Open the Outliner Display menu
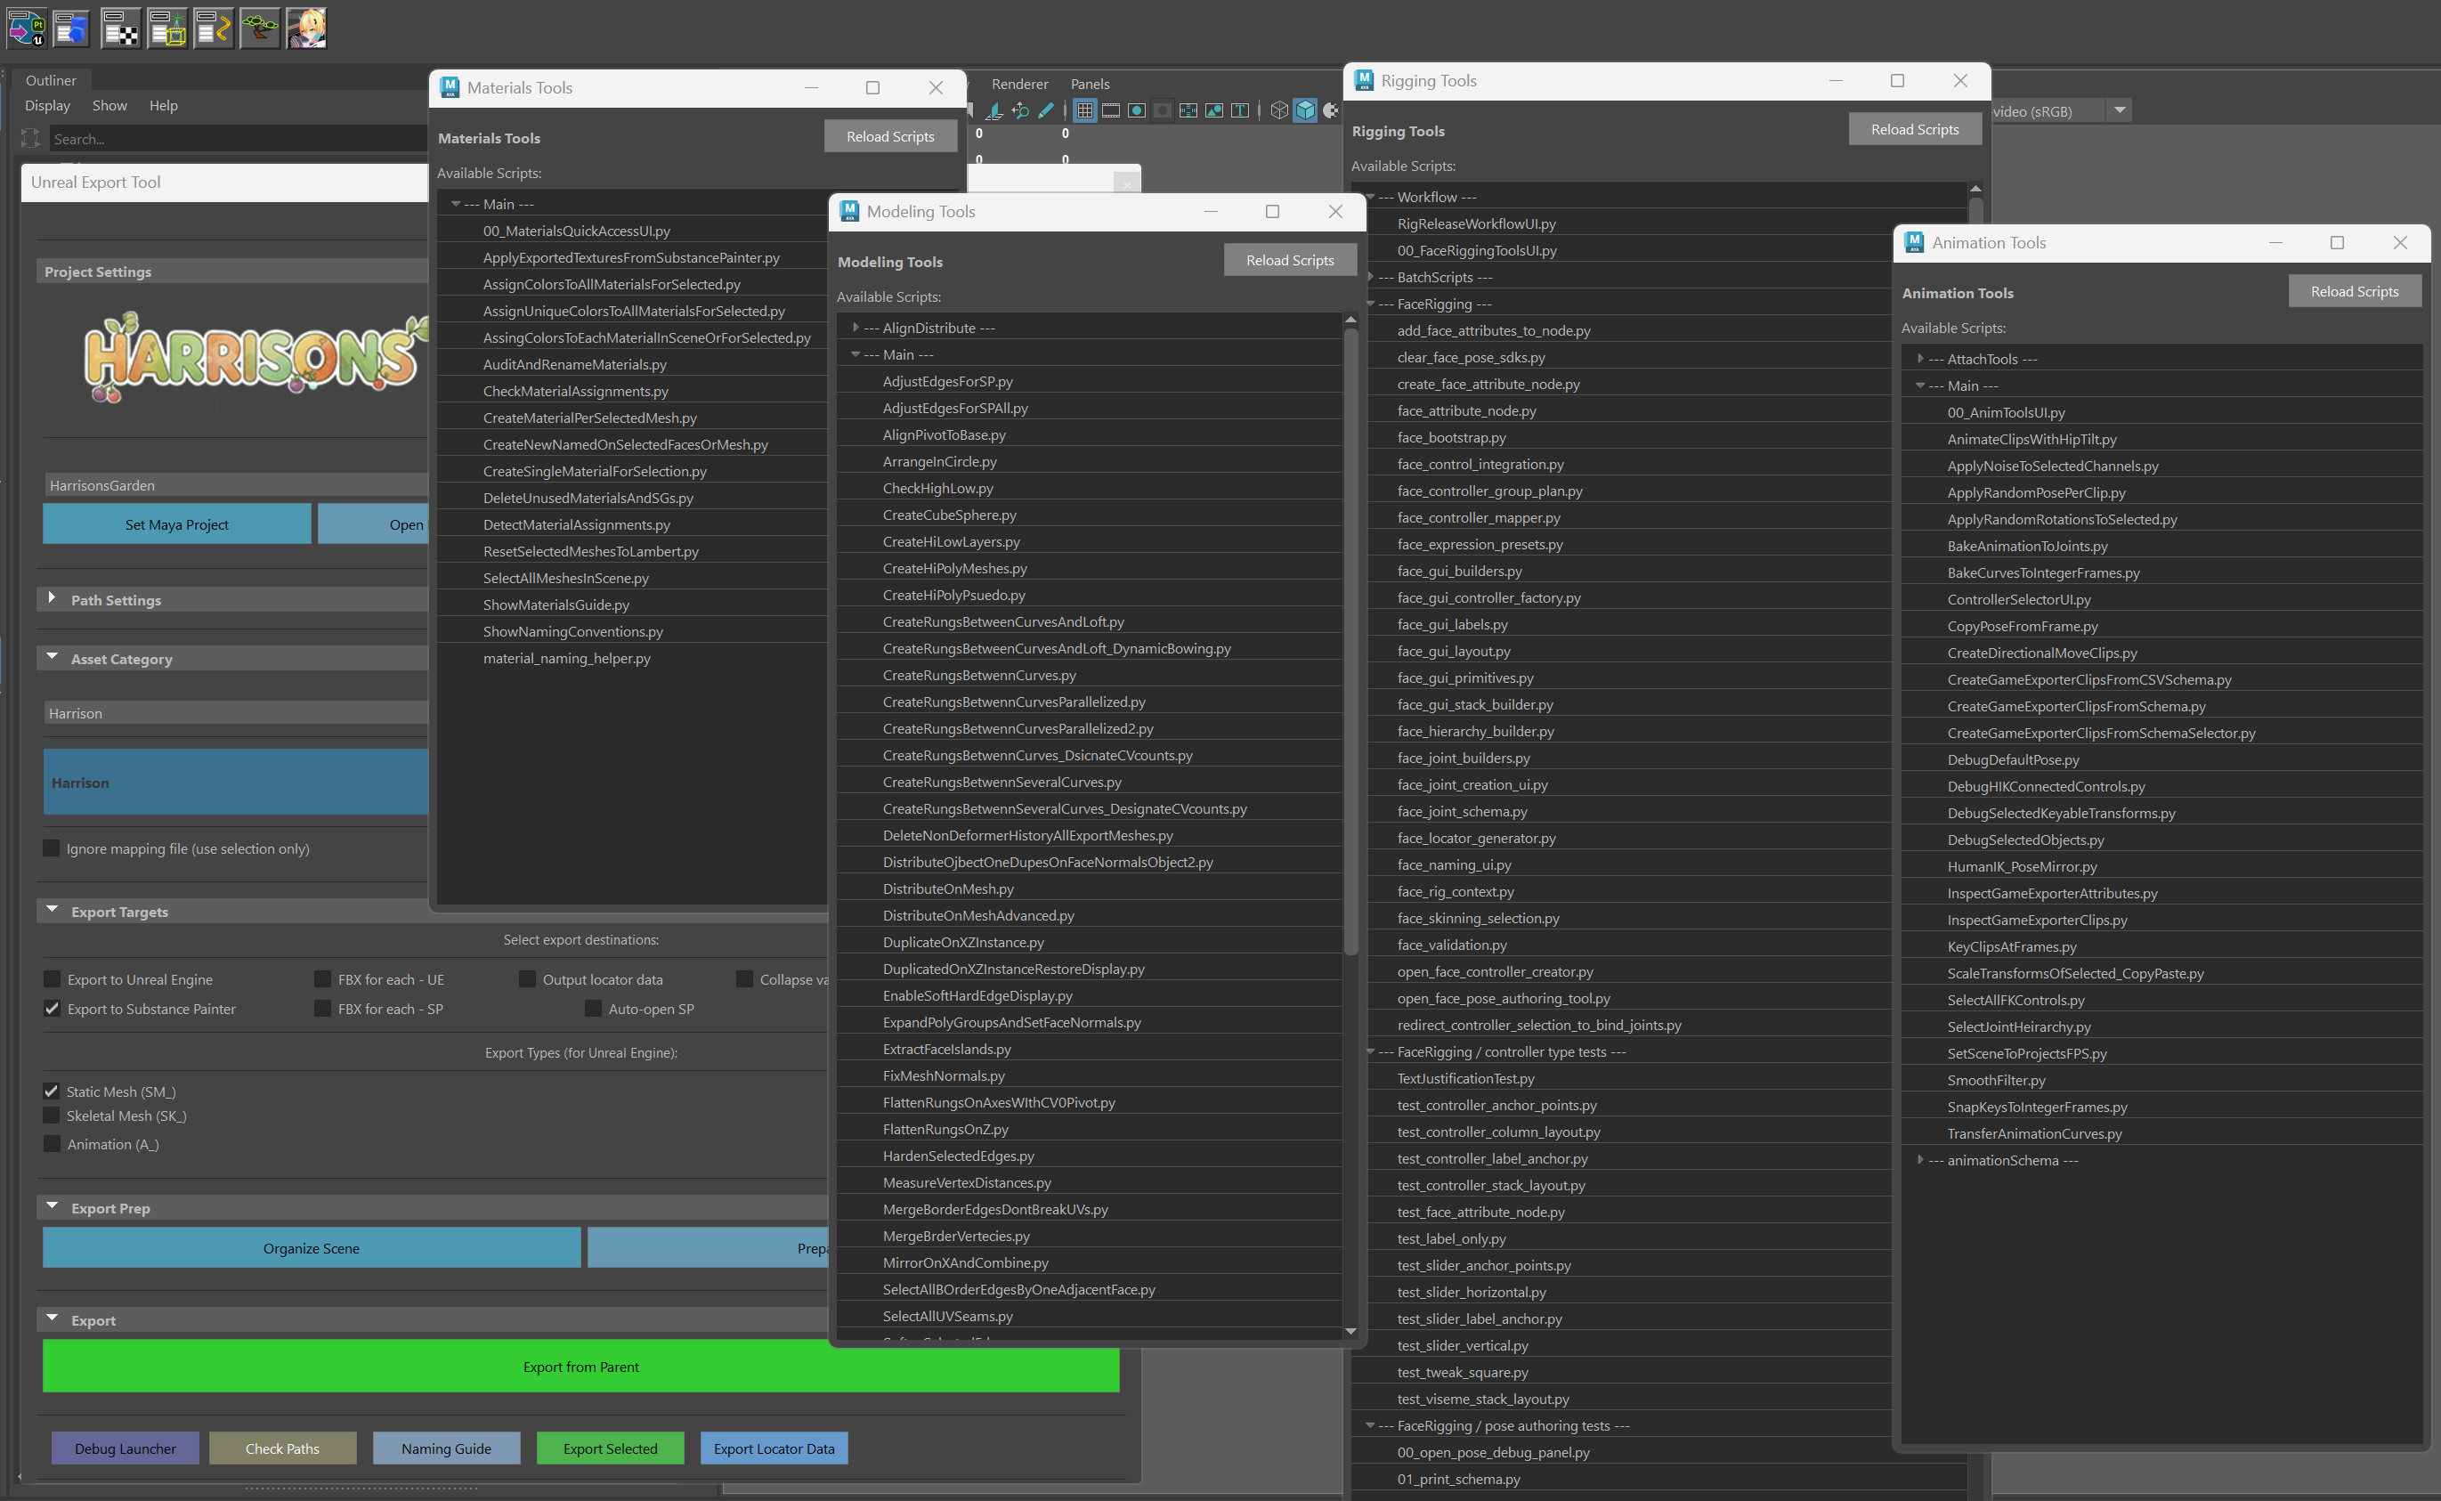 (48, 105)
